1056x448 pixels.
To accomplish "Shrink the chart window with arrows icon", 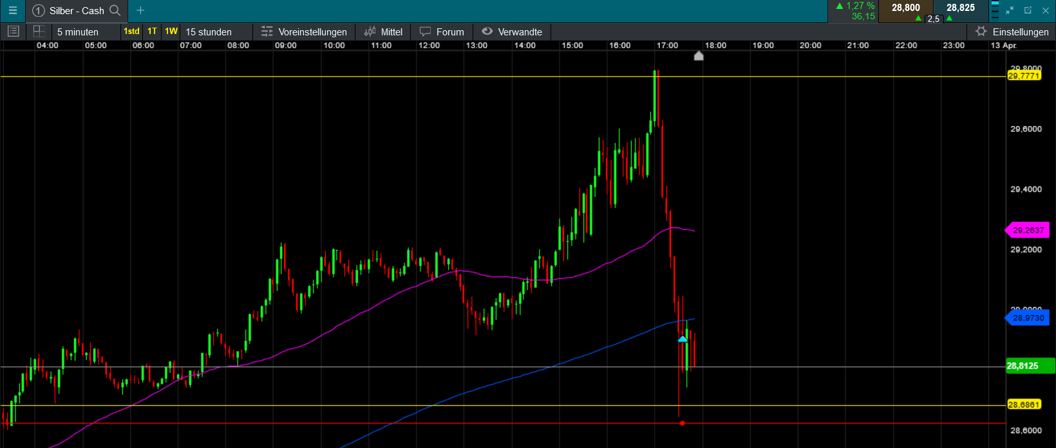I will [1010, 10].
